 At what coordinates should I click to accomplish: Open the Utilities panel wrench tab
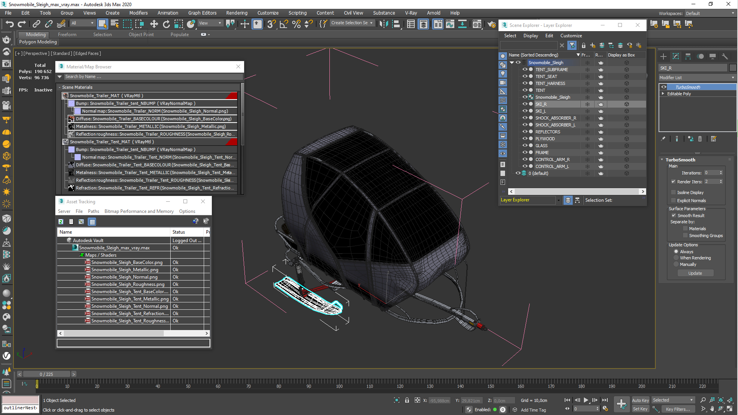[x=725, y=56]
